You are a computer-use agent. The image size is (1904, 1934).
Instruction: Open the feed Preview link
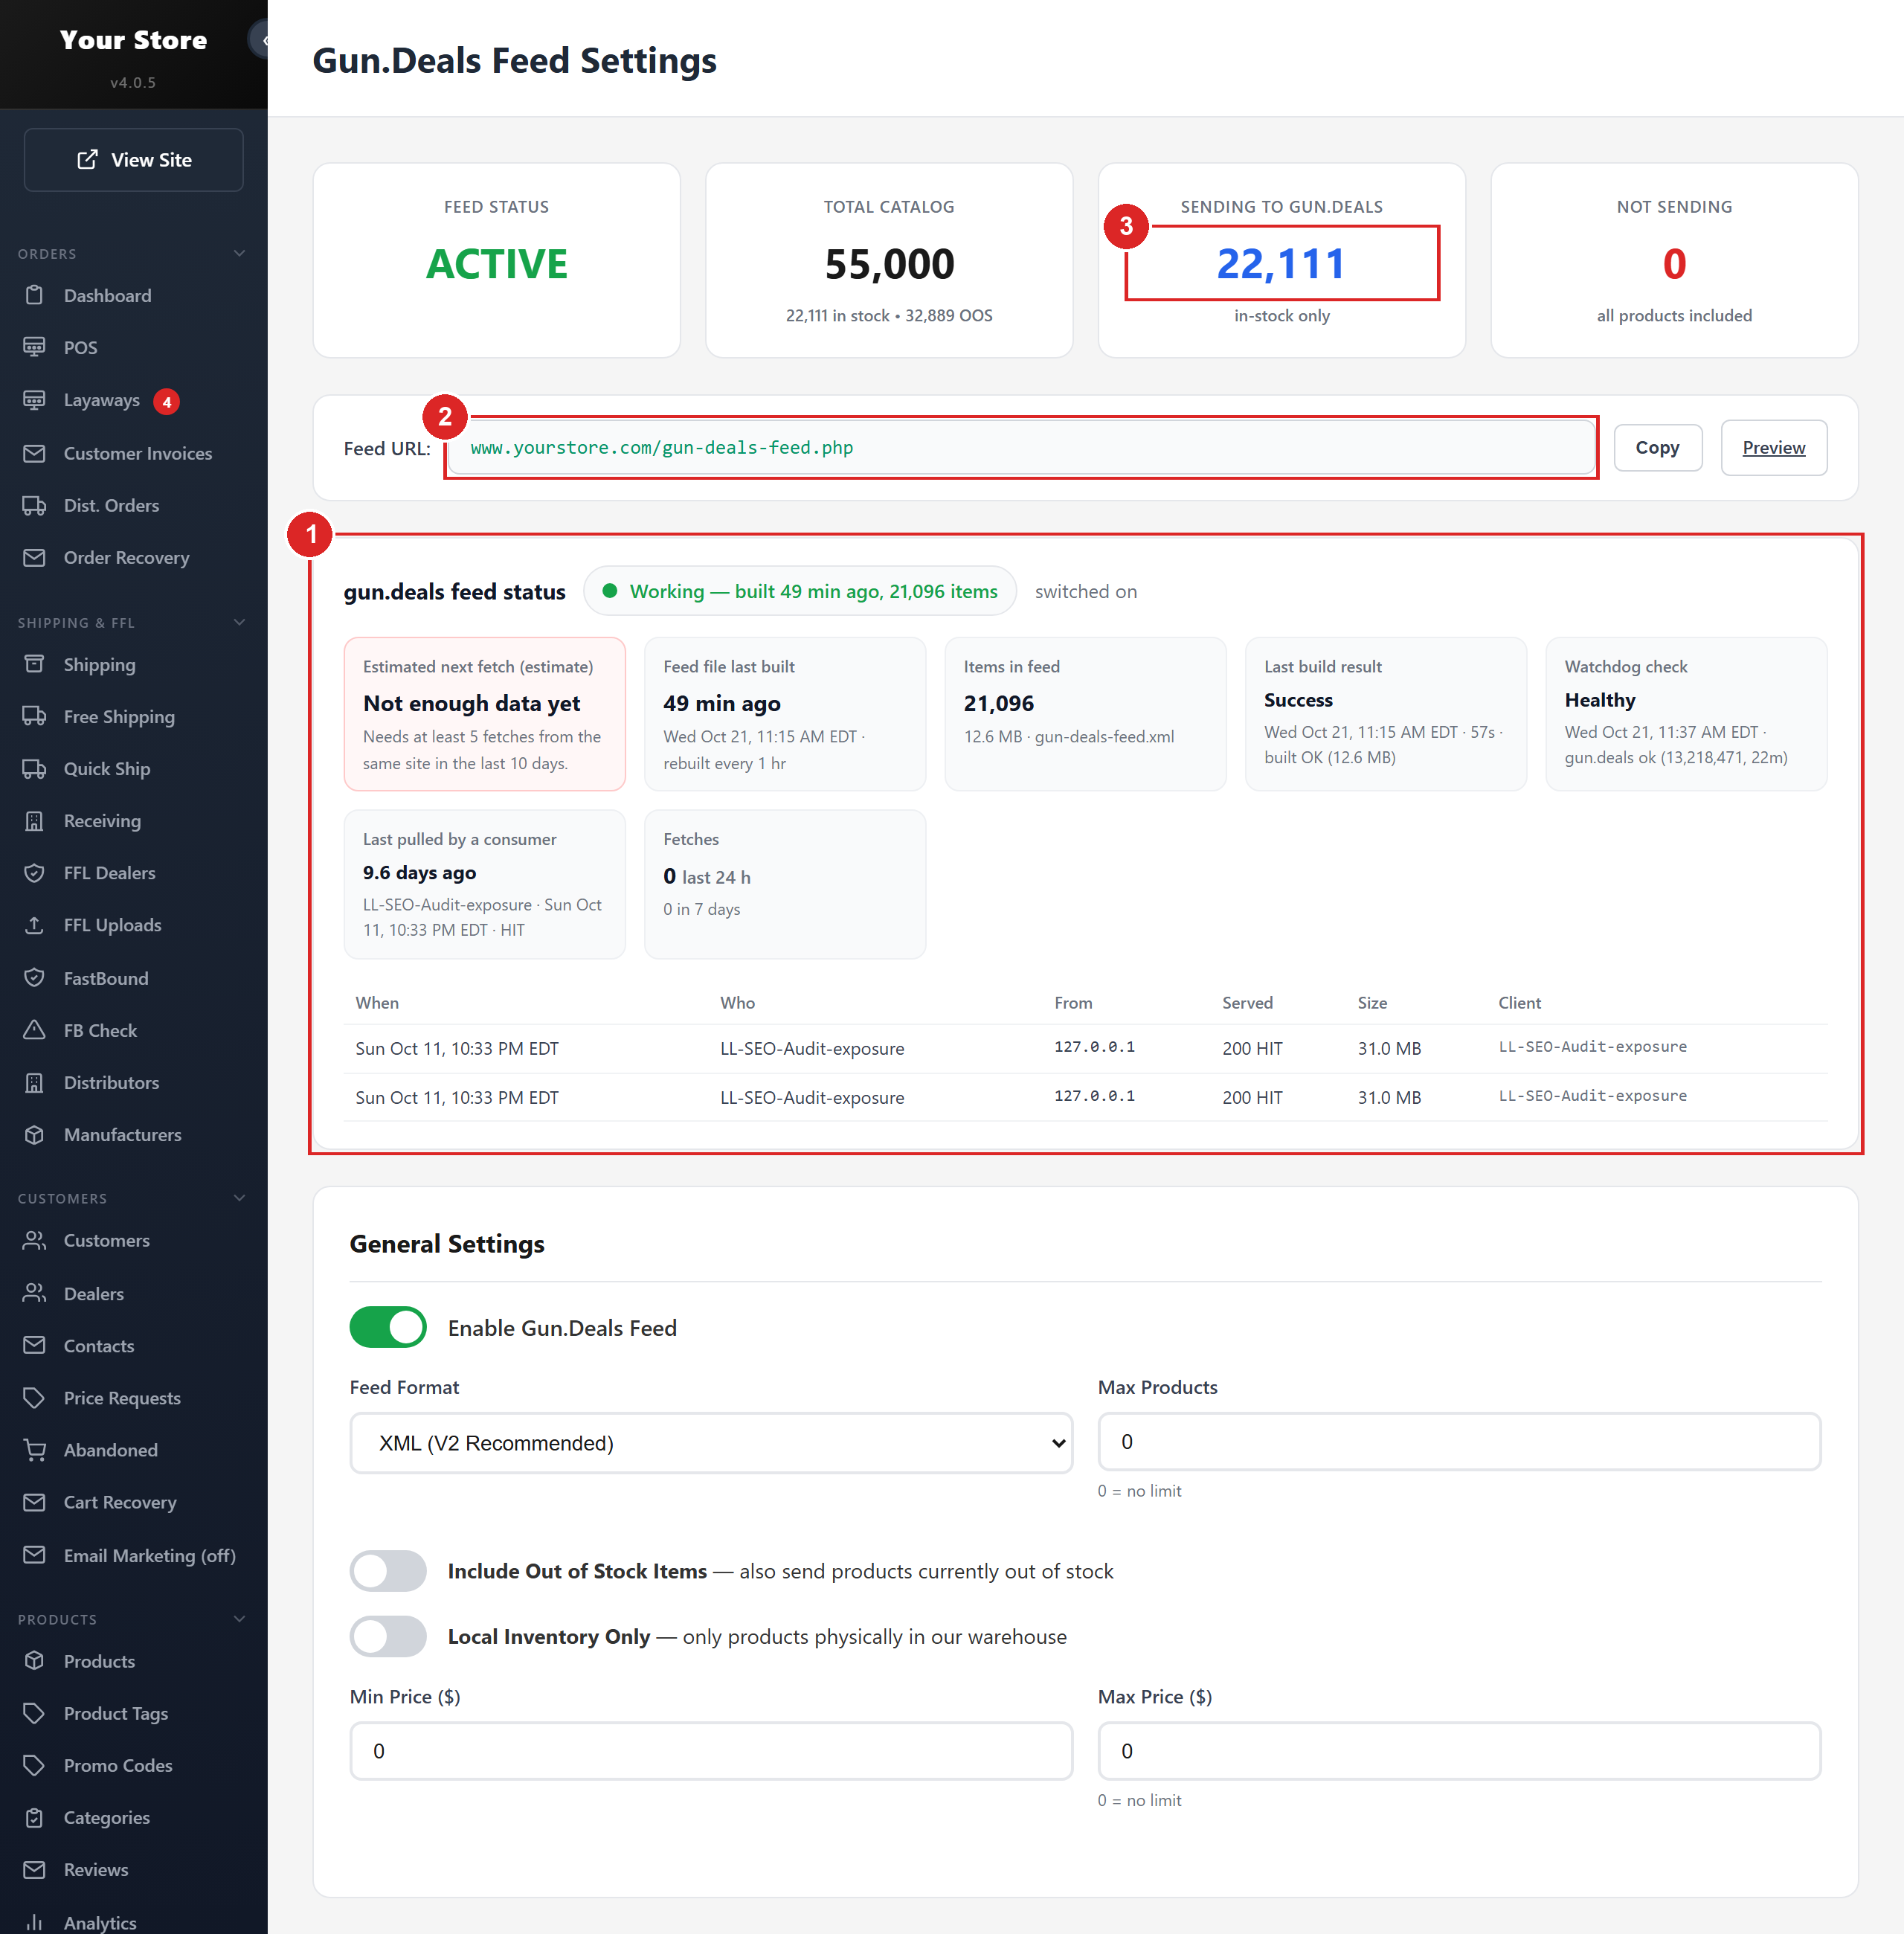pos(1773,447)
